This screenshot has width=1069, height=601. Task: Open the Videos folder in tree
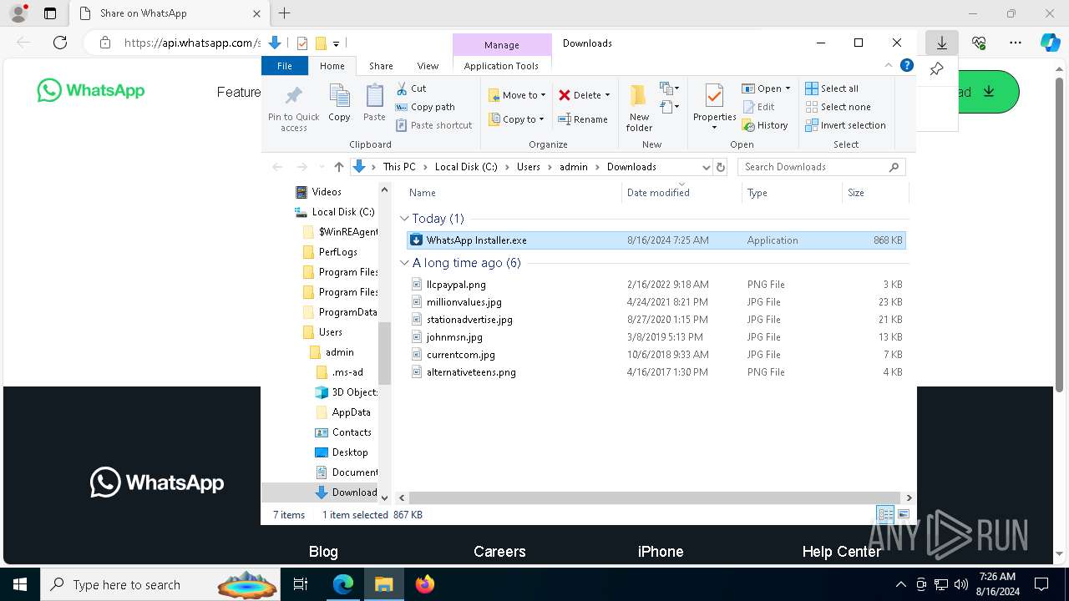coord(327,192)
